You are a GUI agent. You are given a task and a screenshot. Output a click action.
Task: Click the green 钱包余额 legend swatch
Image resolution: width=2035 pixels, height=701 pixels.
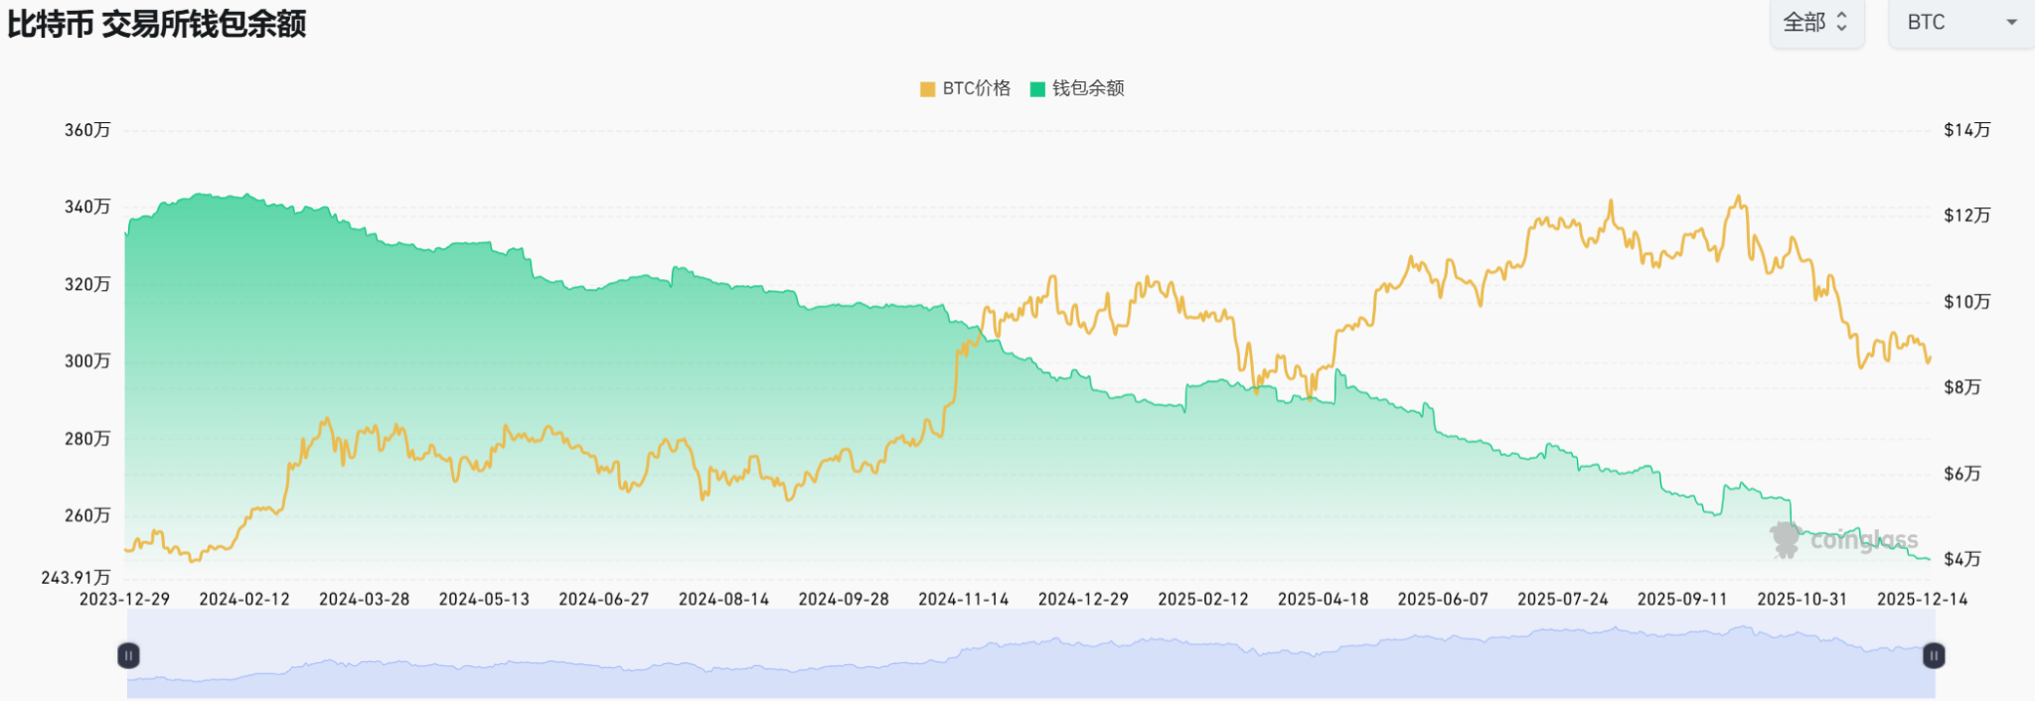(x=1037, y=89)
